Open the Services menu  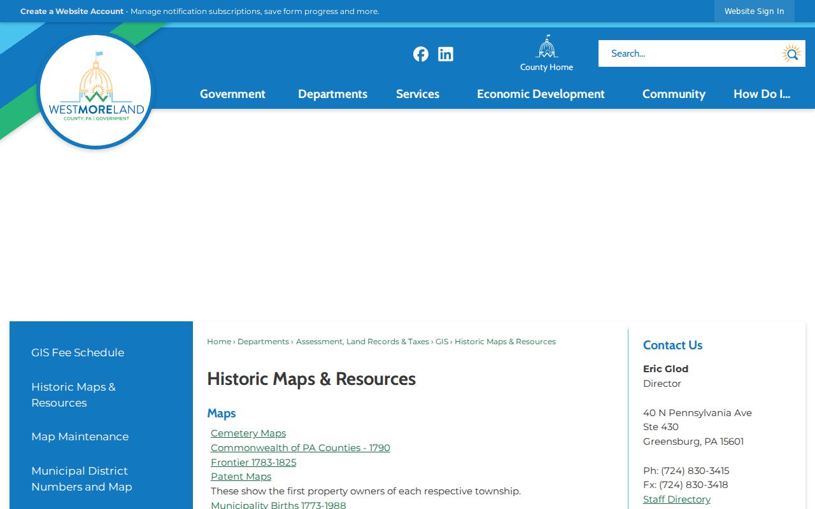(418, 94)
